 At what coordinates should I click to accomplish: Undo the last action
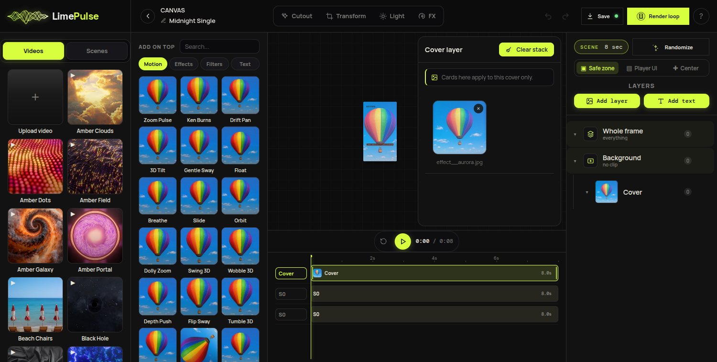point(548,16)
